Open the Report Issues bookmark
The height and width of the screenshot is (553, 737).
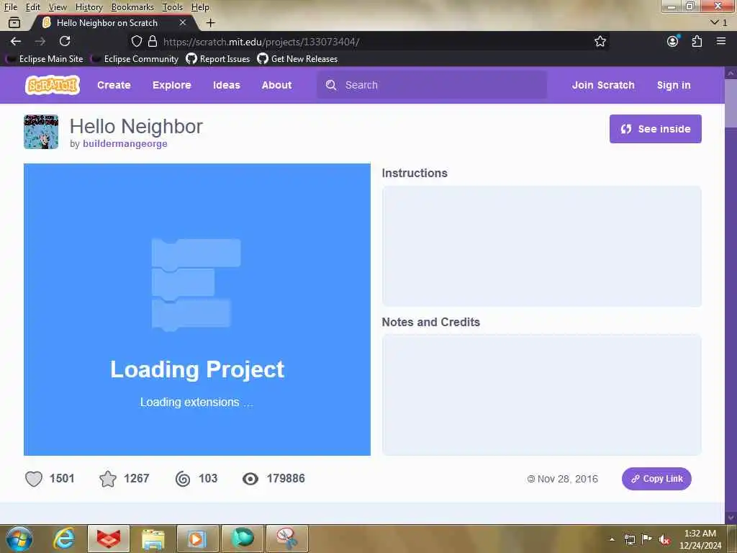[x=218, y=59]
